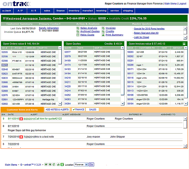Switch to the sales tab
189x169 pixels.
point(47,11)
